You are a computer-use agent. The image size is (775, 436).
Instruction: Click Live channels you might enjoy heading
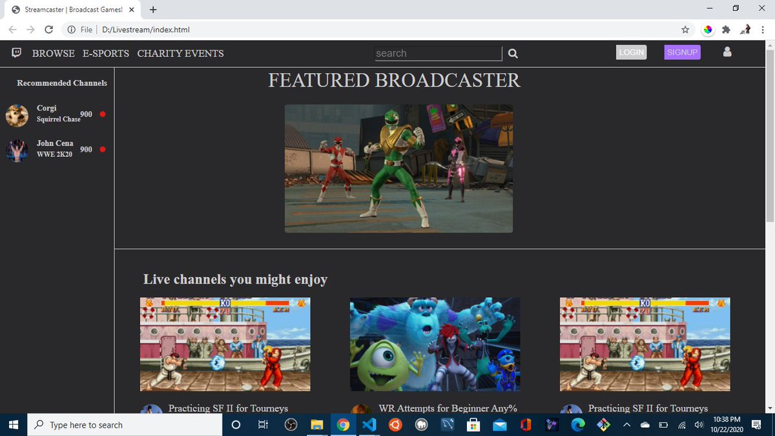click(x=235, y=279)
